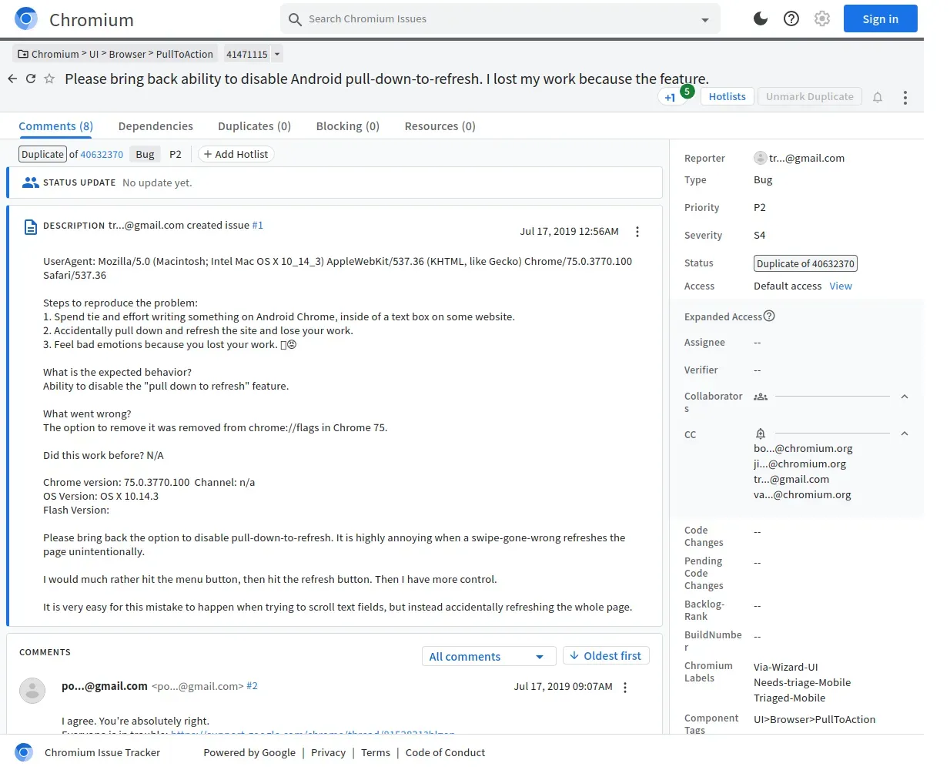Click the Hotlists button
Image resolution: width=950 pixels, height=770 pixels.
[x=727, y=96]
